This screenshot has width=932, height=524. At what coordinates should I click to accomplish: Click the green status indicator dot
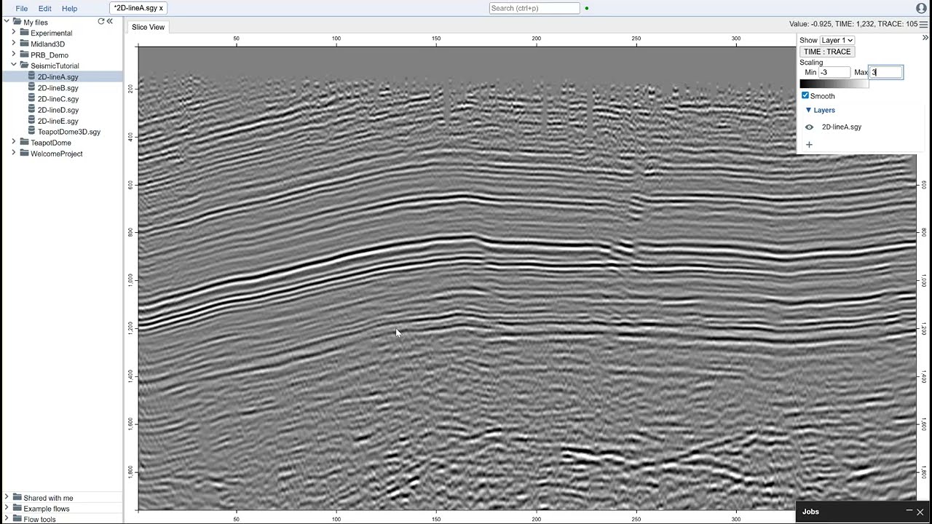coord(587,9)
